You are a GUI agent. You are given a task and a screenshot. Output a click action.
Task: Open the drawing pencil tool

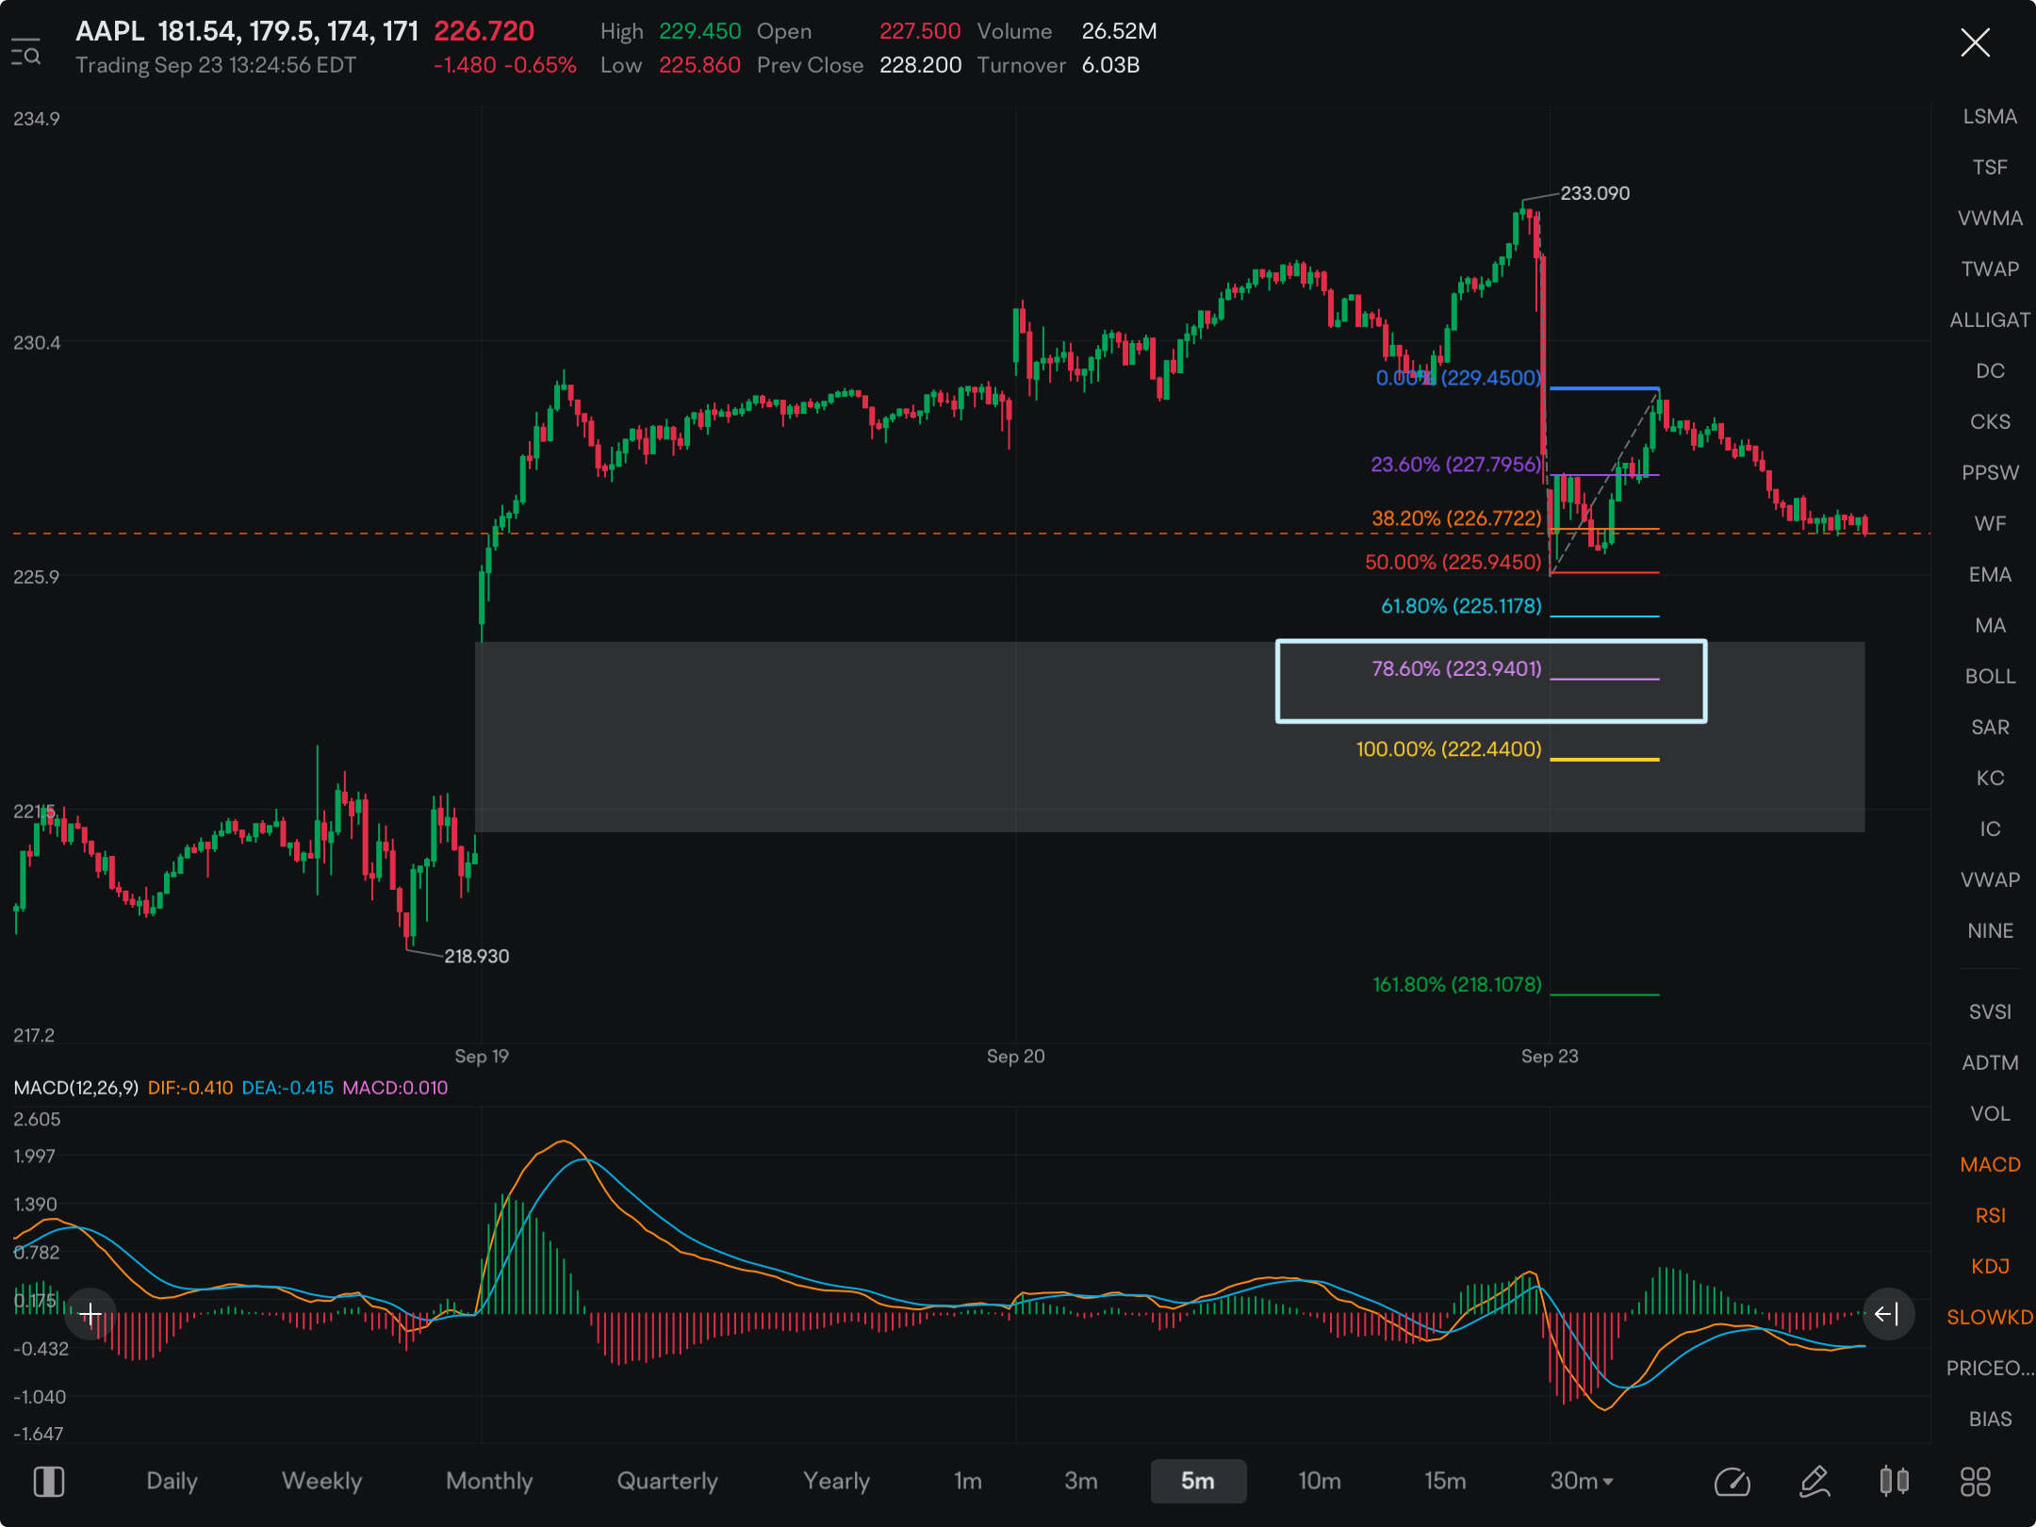[1814, 1481]
